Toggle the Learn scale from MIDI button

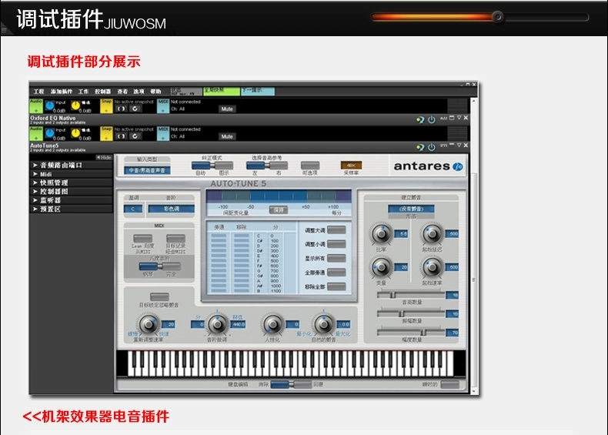click(142, 238)
